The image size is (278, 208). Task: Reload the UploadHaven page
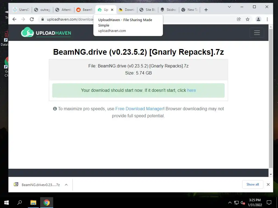point(32,19)
